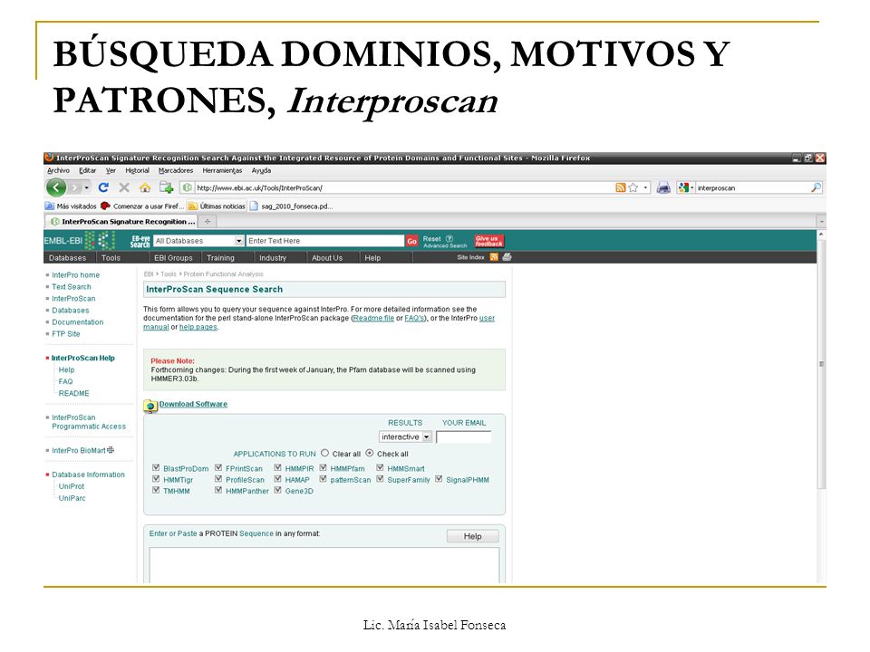The width and height of the screenshot is (870, 652).
Task: Select the Databases navigation tab
Action: pos(68,258)
